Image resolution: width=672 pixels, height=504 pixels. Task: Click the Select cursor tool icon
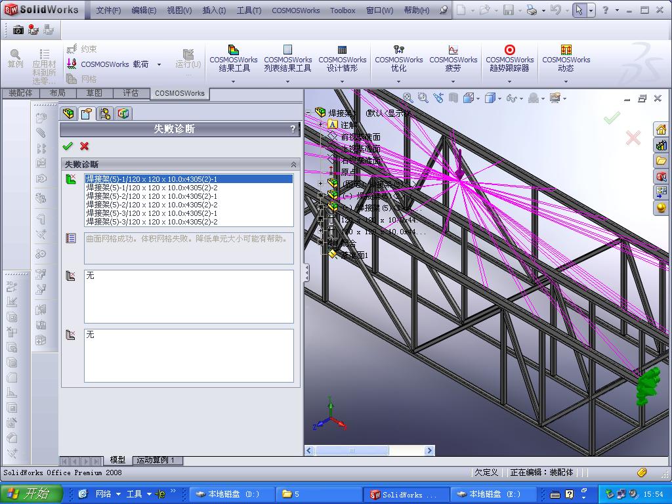coord(579,10)
